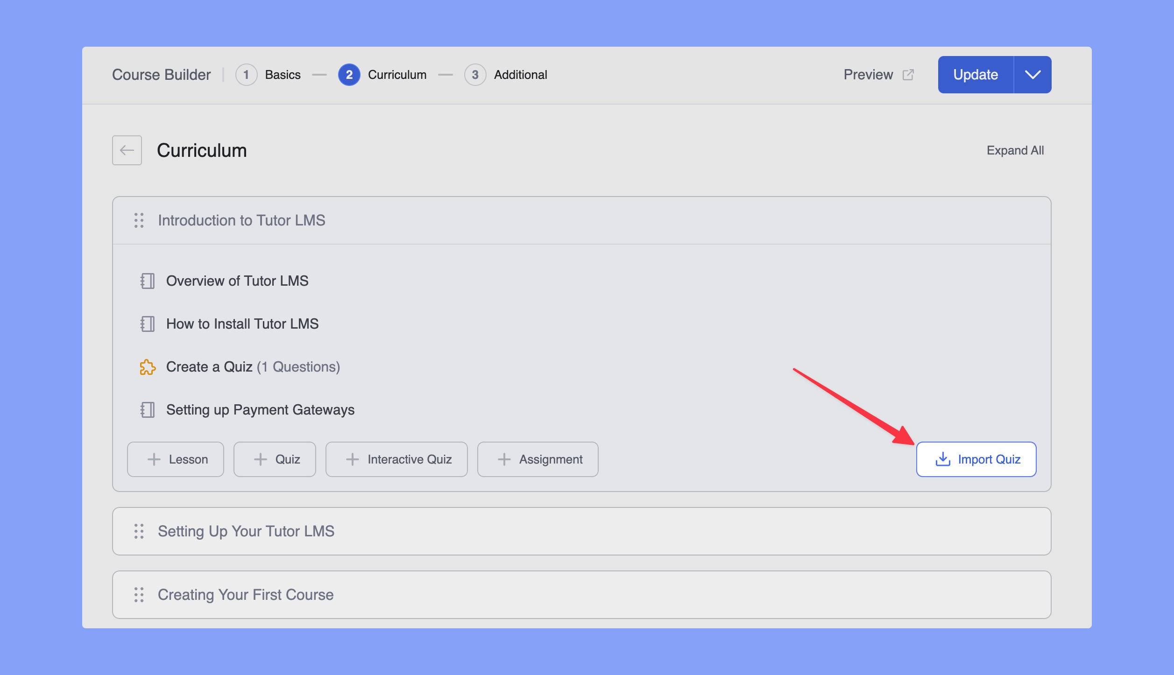Grab the drag handle for Setting Up Your Tutor LMS

(139, 531)
